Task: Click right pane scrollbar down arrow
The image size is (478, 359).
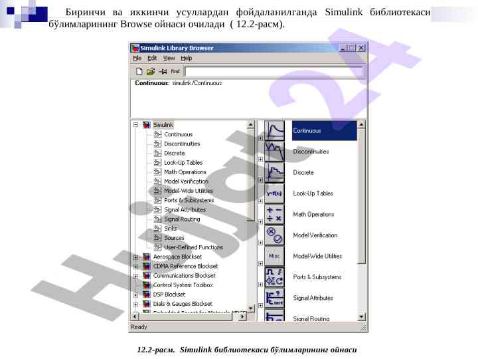Action: 361,316
